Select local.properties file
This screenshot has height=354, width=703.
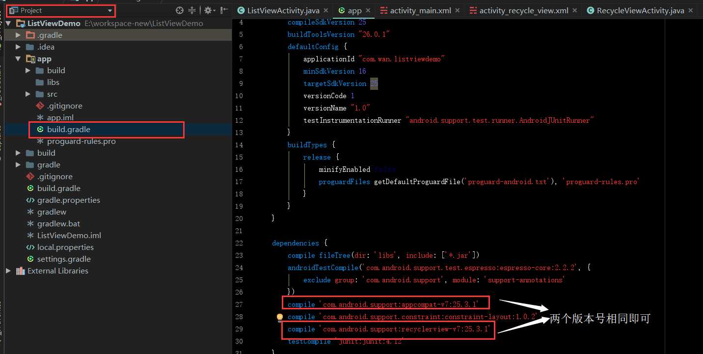(x=65, y=247)
